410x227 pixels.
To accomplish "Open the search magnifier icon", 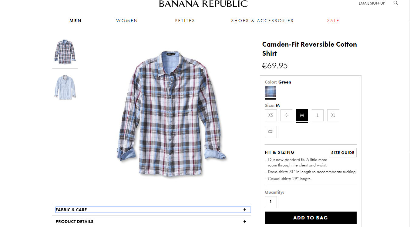I will pos(396,3).
